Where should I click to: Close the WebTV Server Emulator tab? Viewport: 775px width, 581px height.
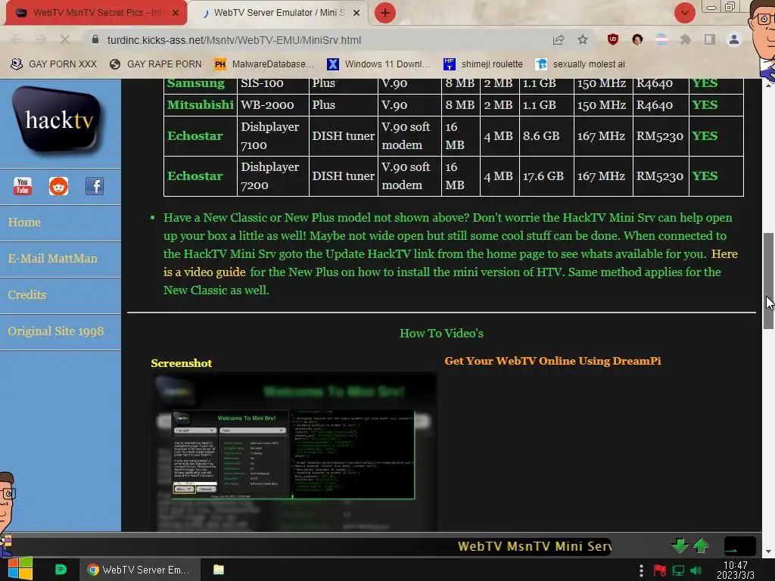pos(356,13)
